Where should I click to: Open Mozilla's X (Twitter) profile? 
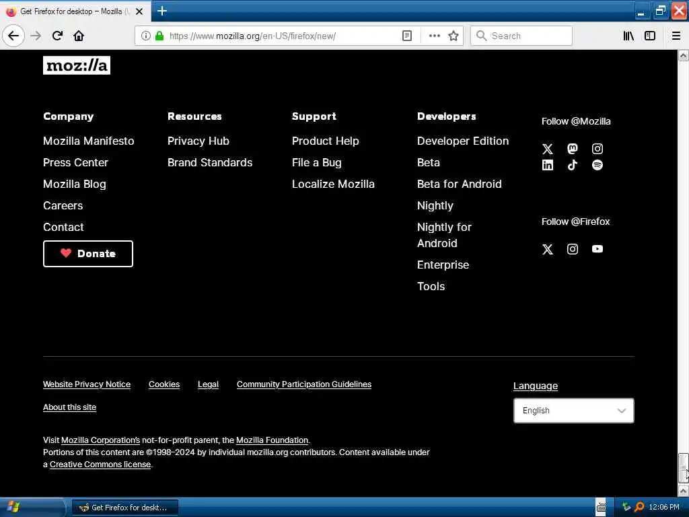tap(548, 149)
